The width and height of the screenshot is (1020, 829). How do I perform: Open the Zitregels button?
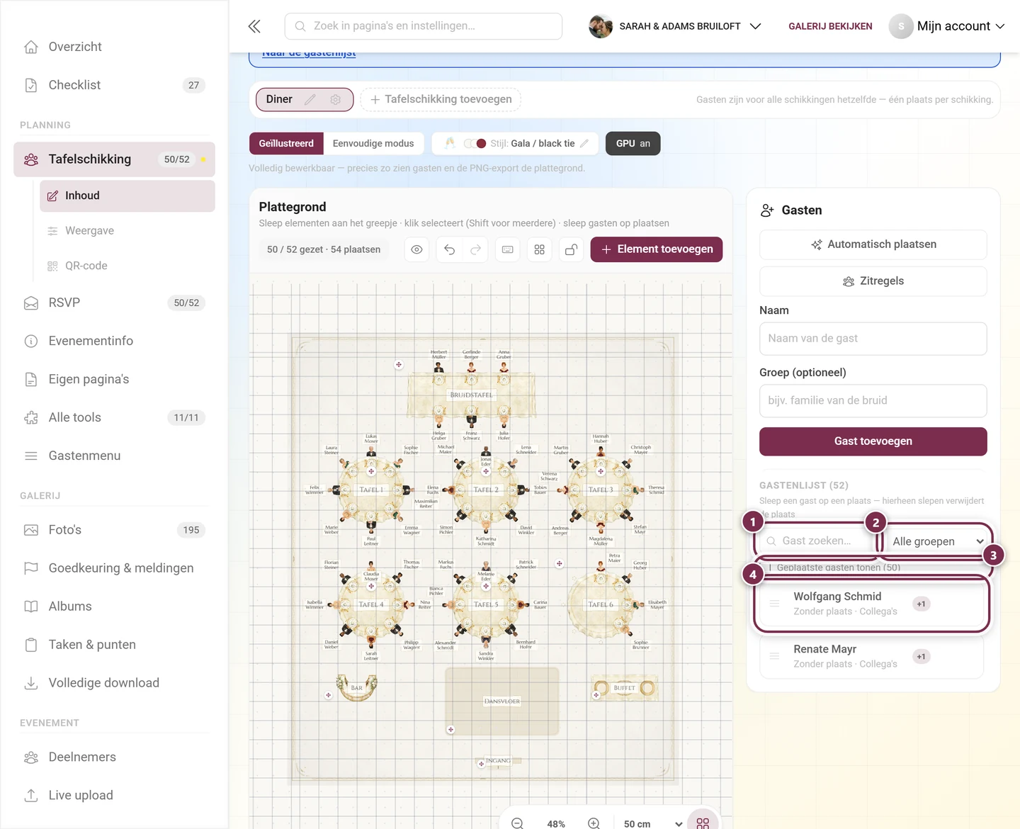click(x=873, y=281)
